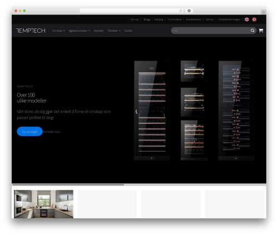Screen dimensions: 278x235
Task: Open the Outlet menu item
Action: tap(128, 31)
